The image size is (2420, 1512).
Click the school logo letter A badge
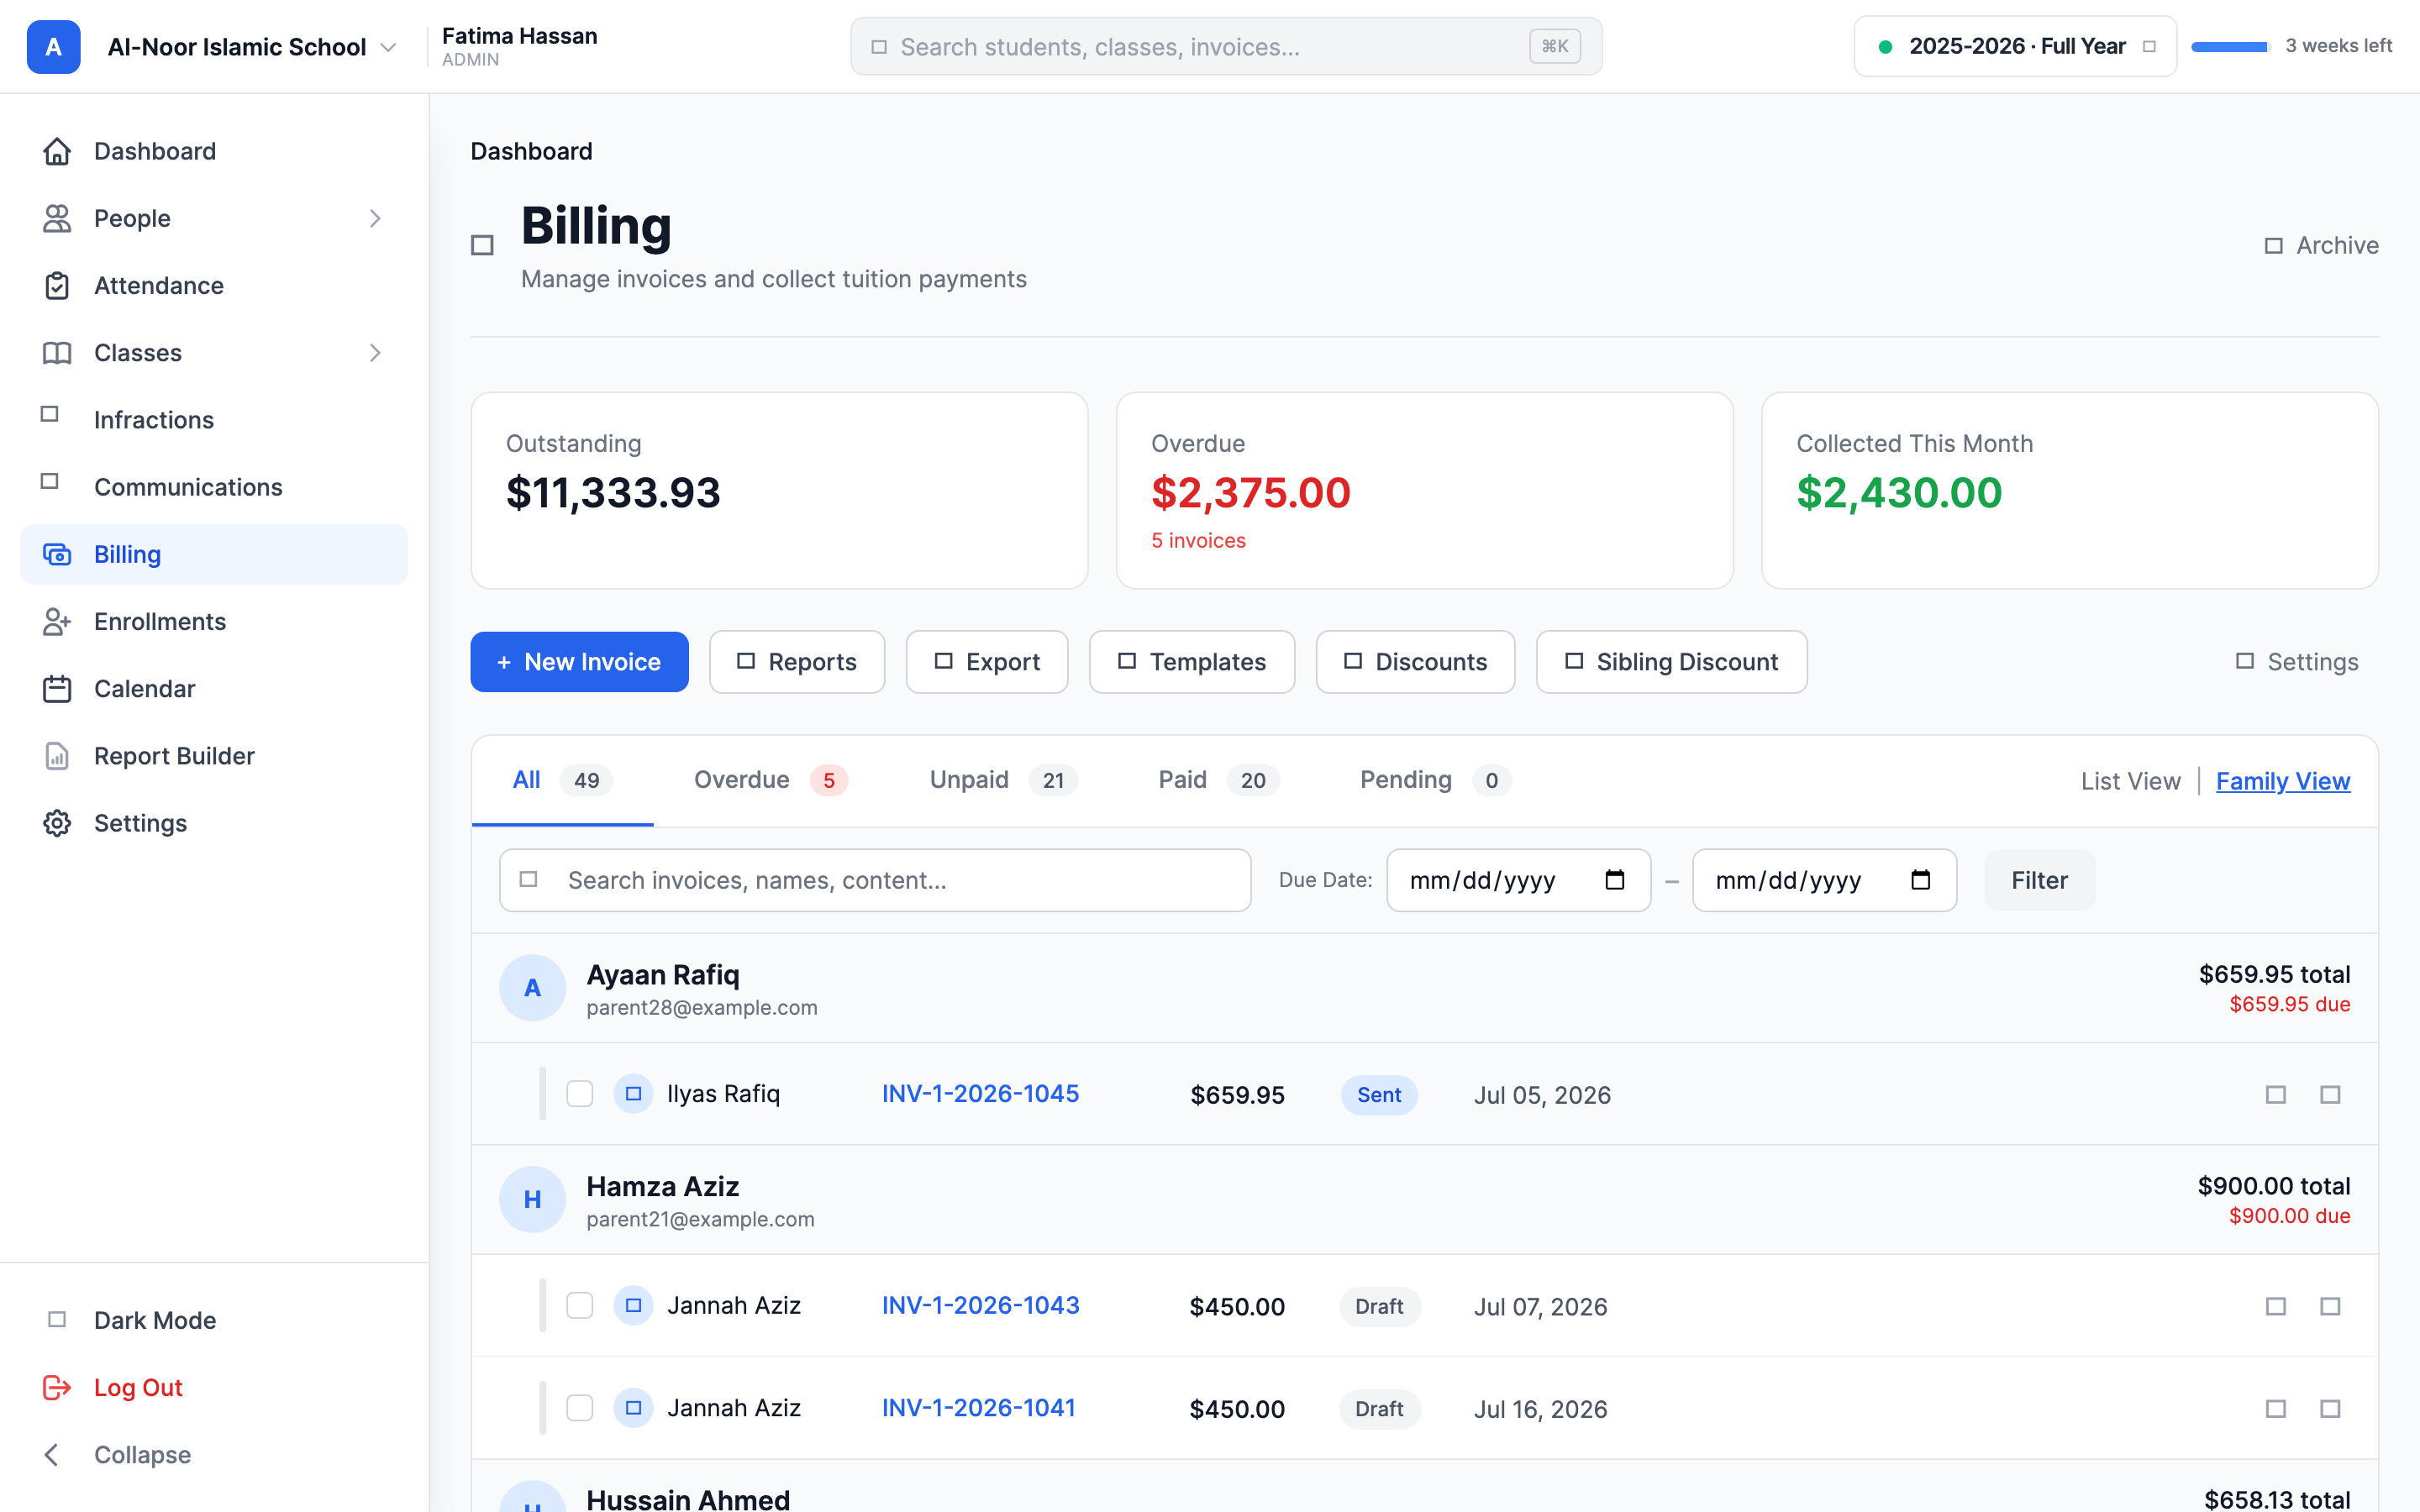tap(53, 47)
